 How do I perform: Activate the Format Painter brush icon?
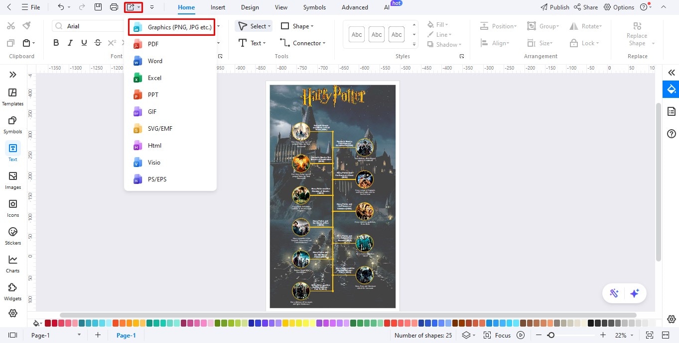27,25
